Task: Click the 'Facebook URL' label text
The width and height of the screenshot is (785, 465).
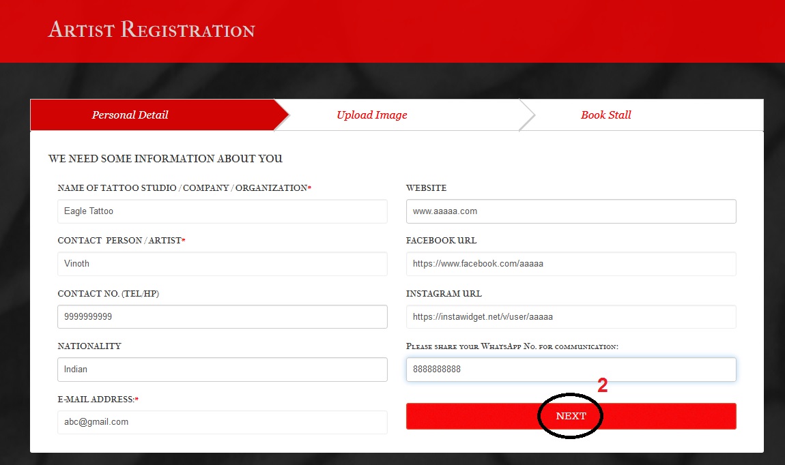Action: [441, 241]
